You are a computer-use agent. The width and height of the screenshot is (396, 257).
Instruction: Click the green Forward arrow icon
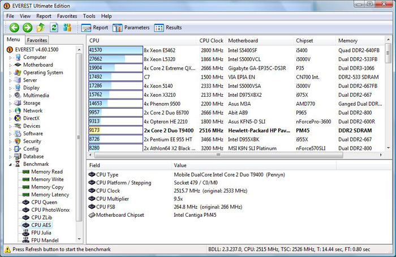click(27, 27)
